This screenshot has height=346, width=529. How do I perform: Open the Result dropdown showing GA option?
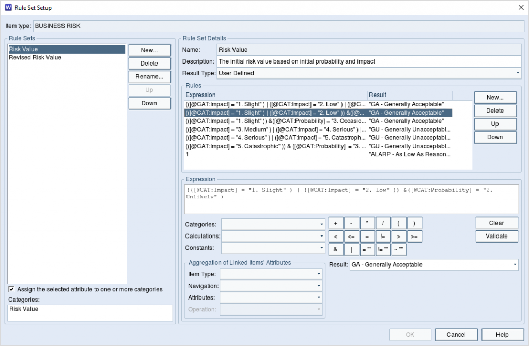[515, 264]
